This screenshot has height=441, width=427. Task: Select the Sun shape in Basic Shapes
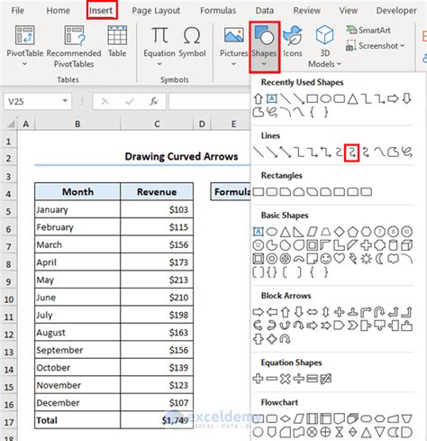coord(366,259)
